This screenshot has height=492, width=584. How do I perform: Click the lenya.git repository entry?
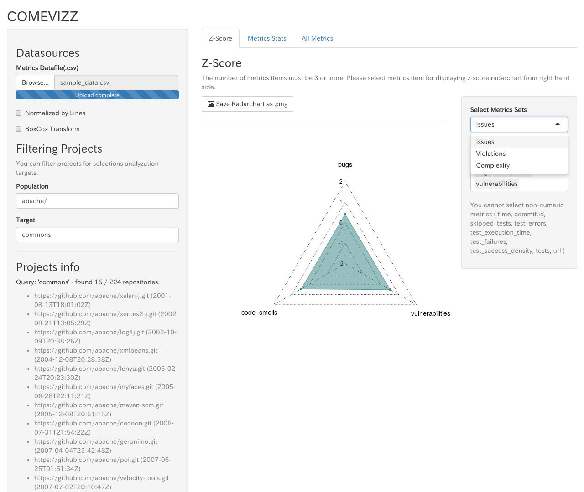pyautogui.click(x=106, y=373)
